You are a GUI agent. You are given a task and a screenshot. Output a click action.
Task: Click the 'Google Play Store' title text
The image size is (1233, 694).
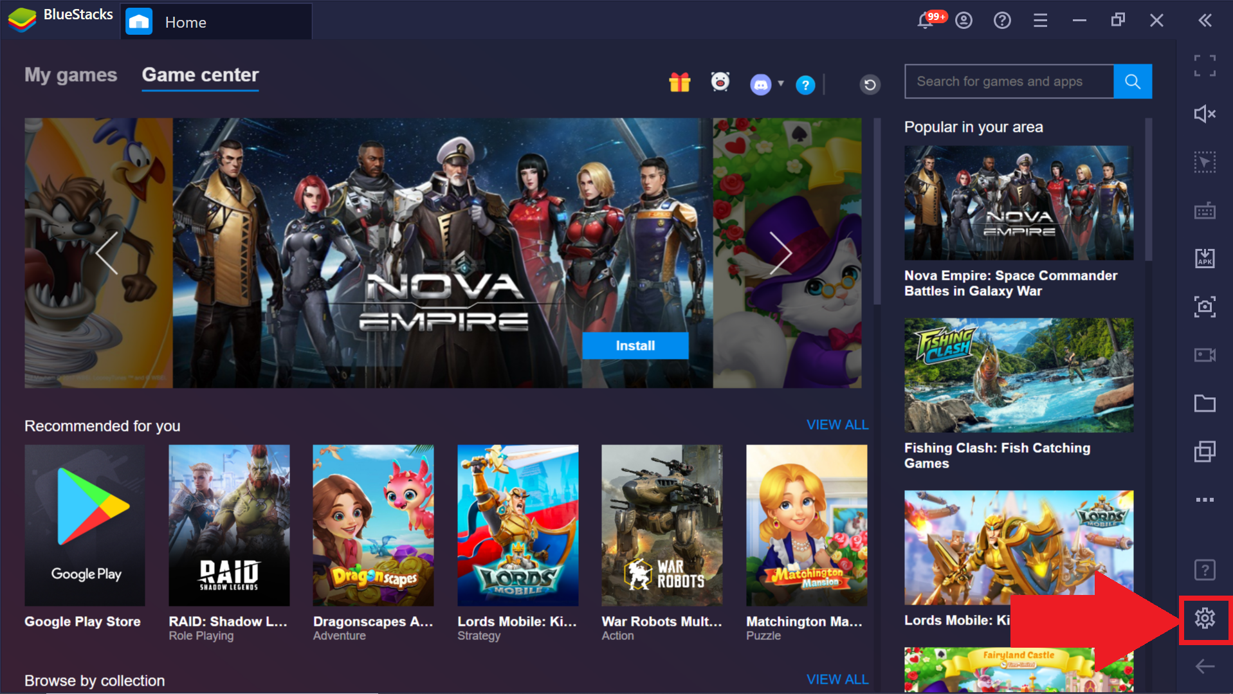[x=82, y=621]
